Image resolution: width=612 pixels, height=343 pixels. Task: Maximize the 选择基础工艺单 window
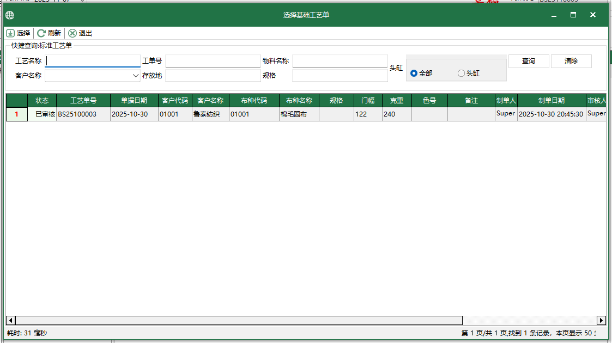(x=573, y=15)
